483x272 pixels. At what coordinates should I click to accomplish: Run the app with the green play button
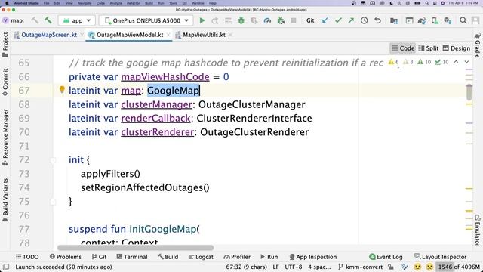(x=202, y=20)
